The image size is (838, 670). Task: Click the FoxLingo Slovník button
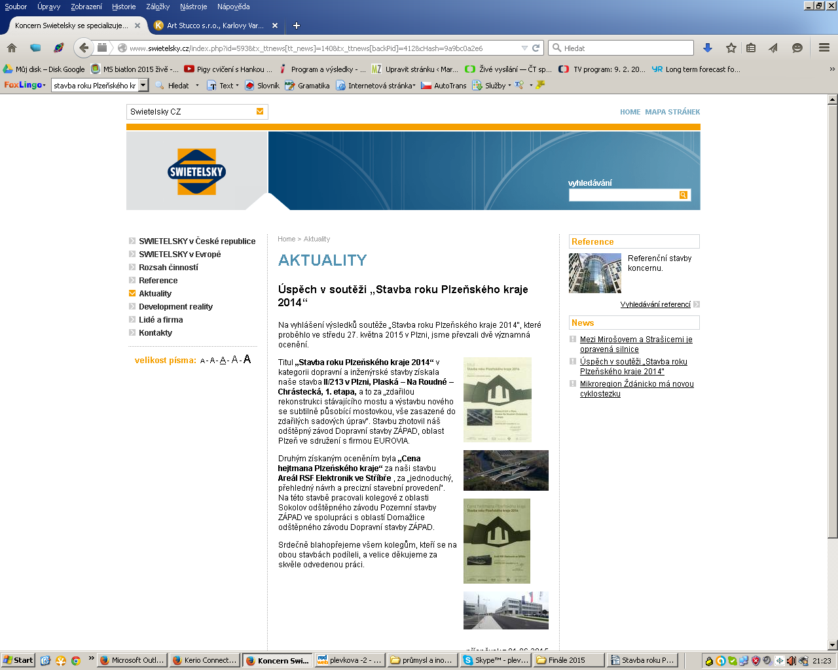point(262,85)
